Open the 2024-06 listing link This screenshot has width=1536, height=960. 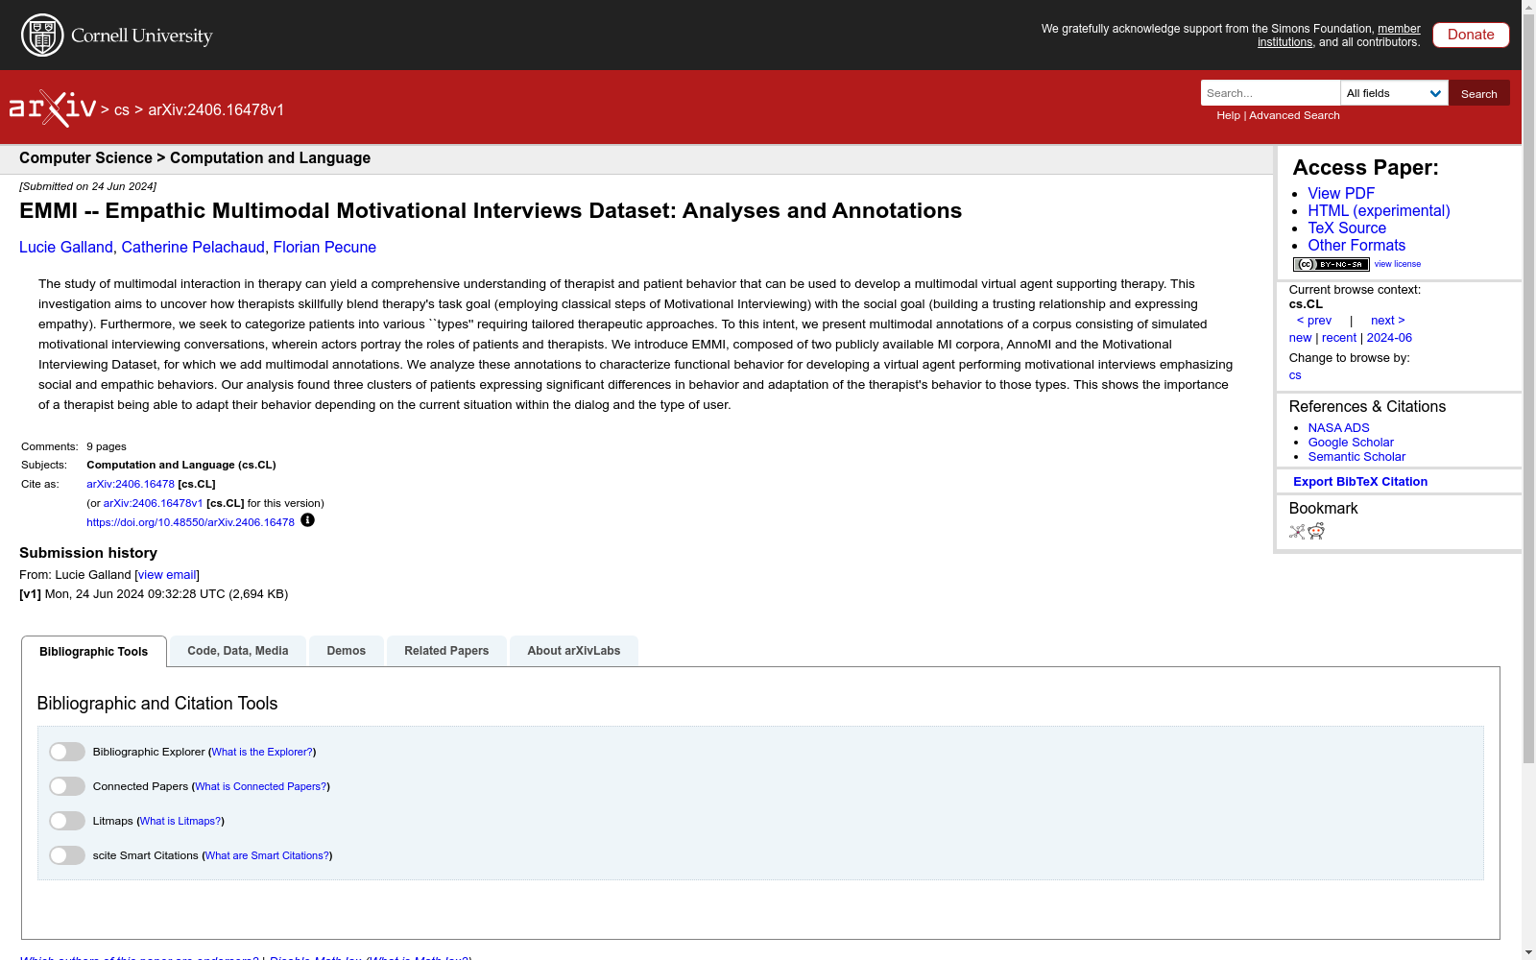(1389, 338)
